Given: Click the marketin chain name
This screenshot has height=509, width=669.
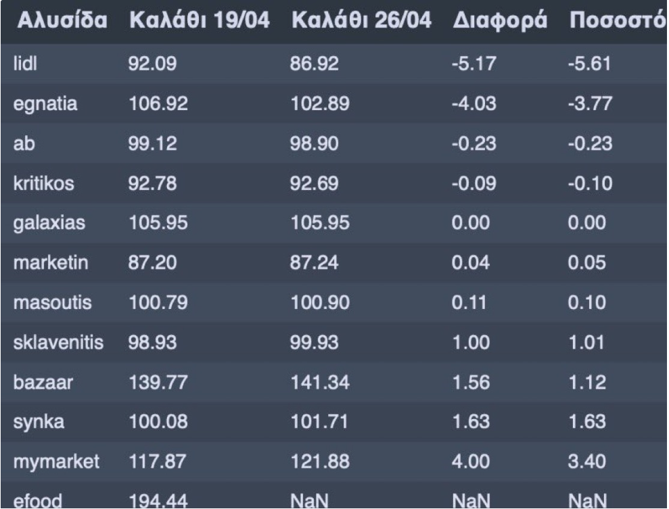Looking at the screenshot, I should pos(51,262).
